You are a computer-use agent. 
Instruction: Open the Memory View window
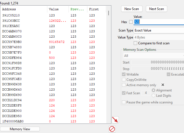click(20, 129)
